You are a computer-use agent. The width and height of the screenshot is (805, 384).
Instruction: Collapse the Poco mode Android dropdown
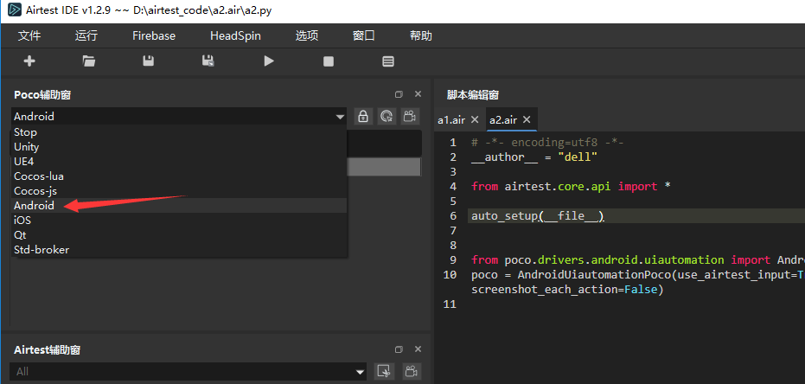[x=340, y=117]
